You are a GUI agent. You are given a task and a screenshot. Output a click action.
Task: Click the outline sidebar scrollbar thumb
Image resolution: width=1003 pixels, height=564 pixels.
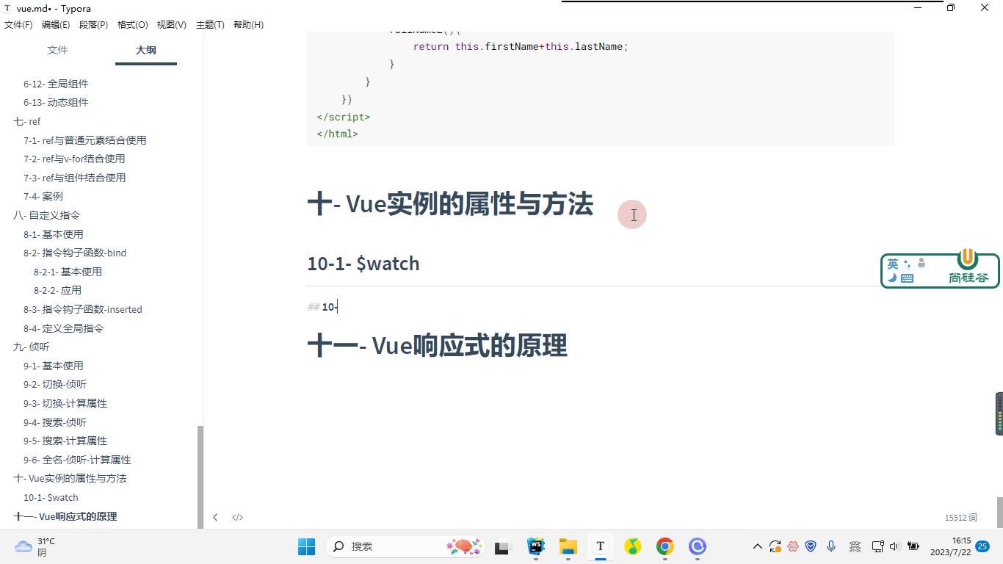(x=200, y=476)
